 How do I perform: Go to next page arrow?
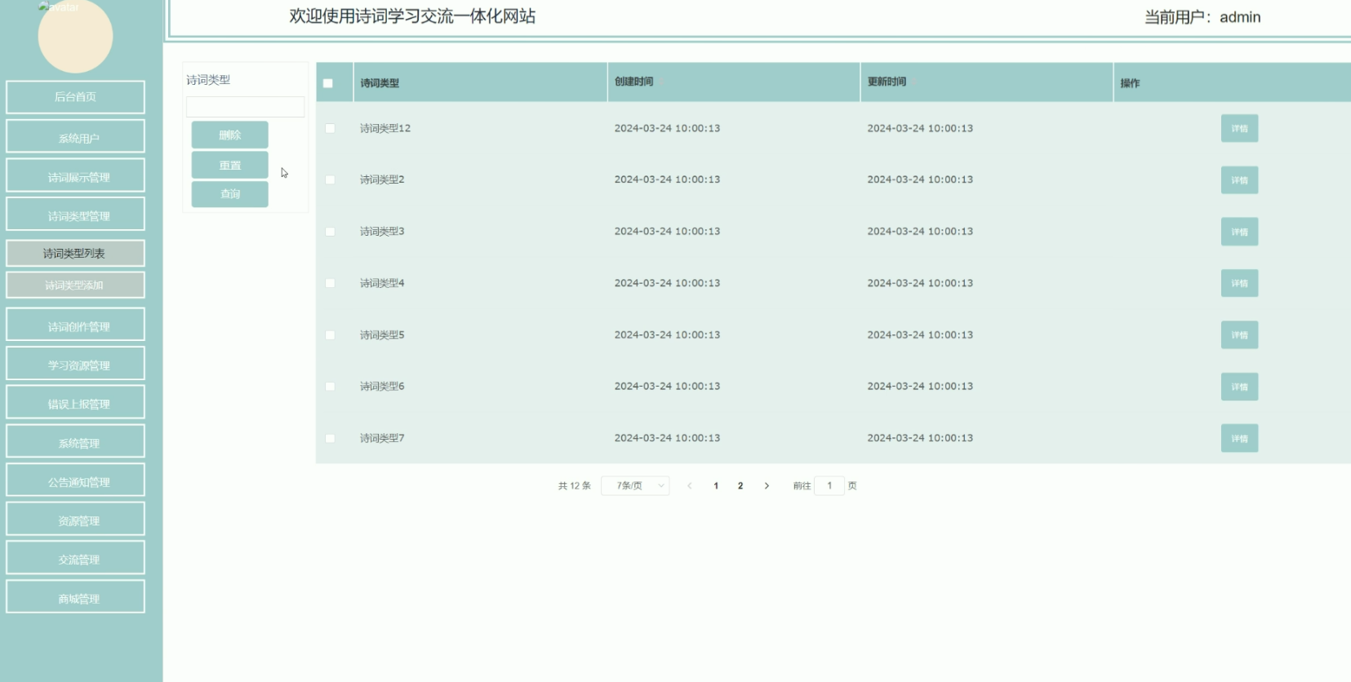(767, 485)
